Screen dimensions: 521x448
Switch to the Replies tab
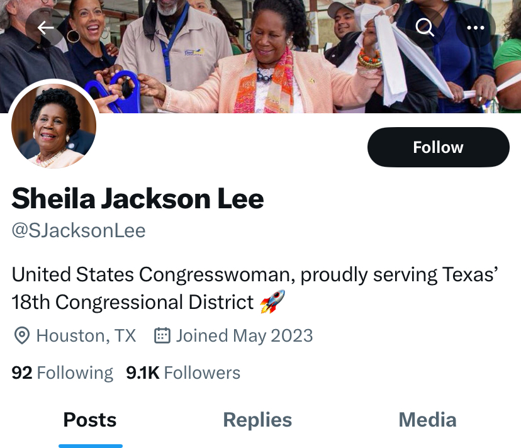tap(257, 420)
